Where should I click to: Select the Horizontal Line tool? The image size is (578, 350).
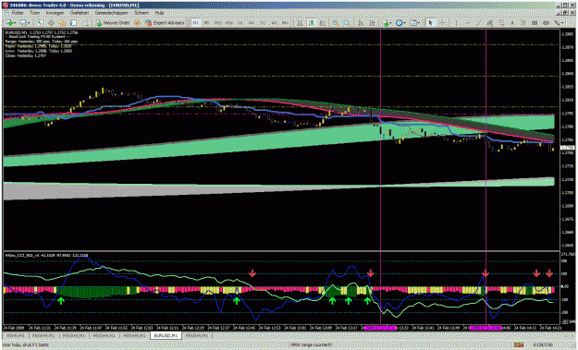coord(467,23)
